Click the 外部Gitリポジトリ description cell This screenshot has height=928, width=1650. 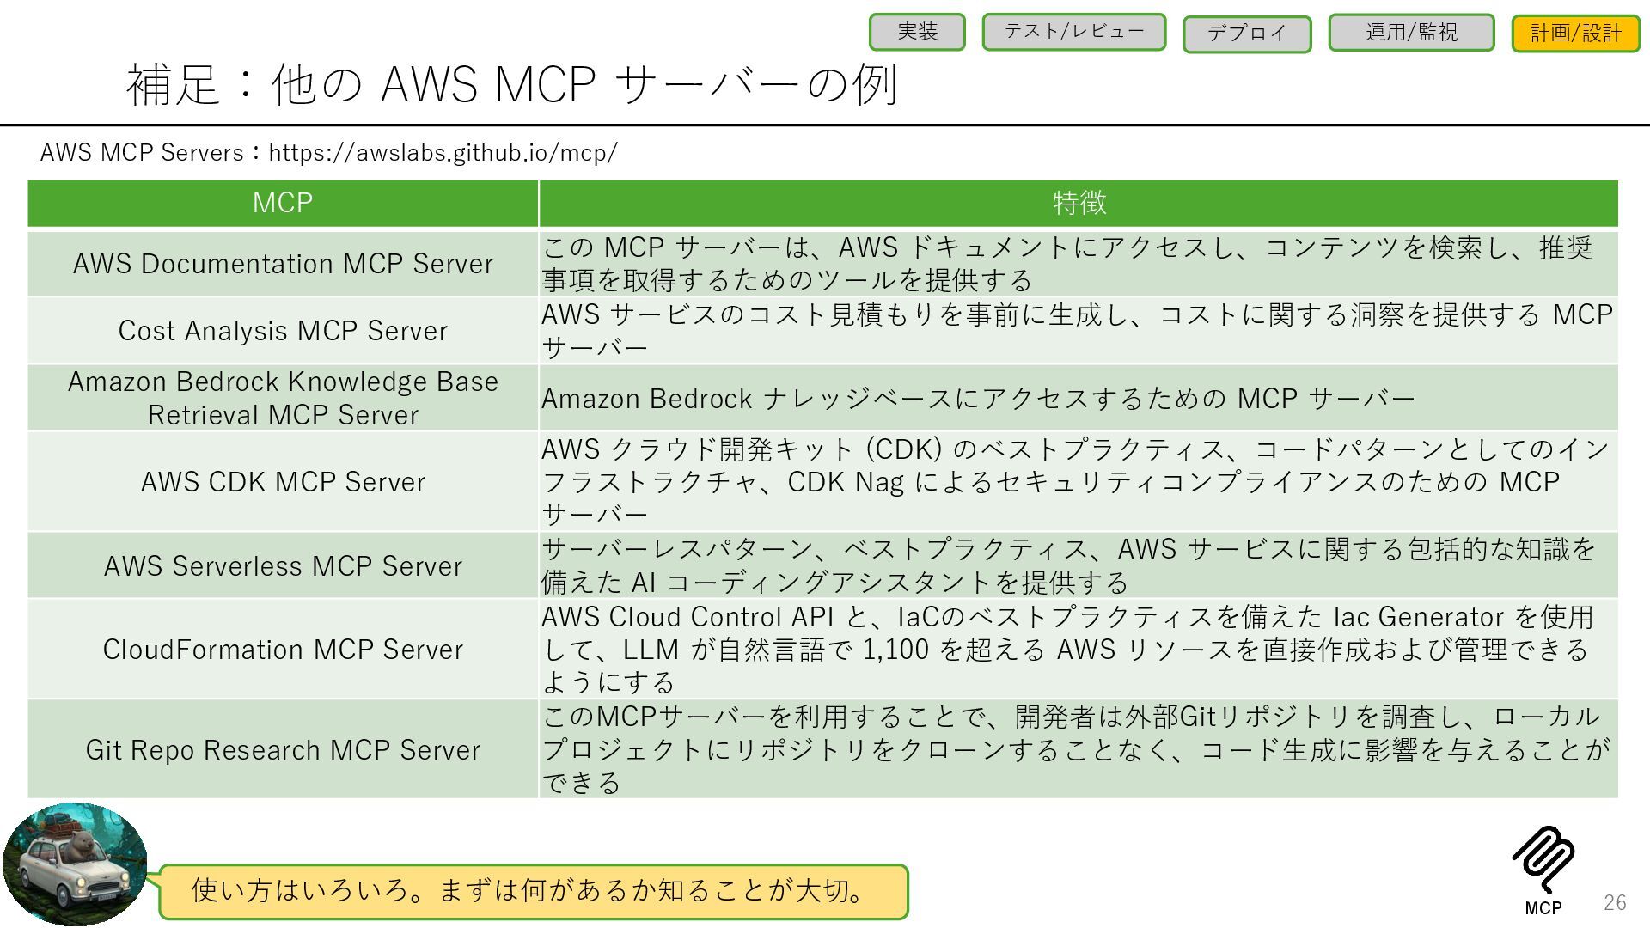pyautogui.click(x=1079, y=749)
